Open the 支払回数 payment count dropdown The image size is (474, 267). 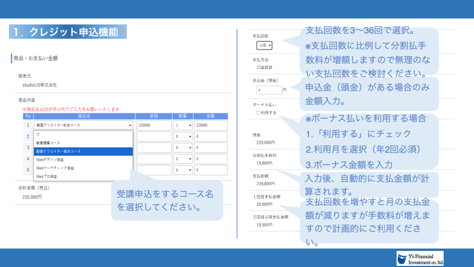(x=264, y=45)
